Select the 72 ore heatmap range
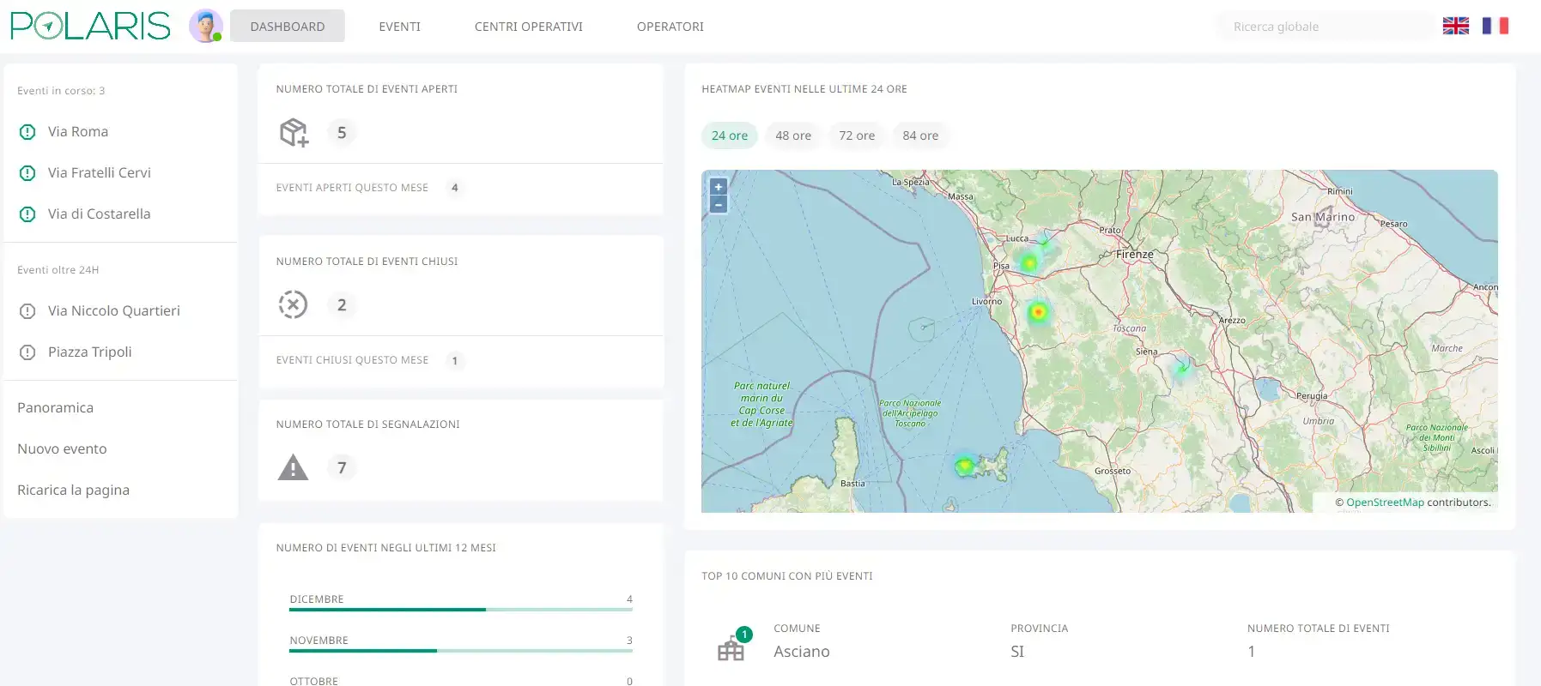 point(857,135)
